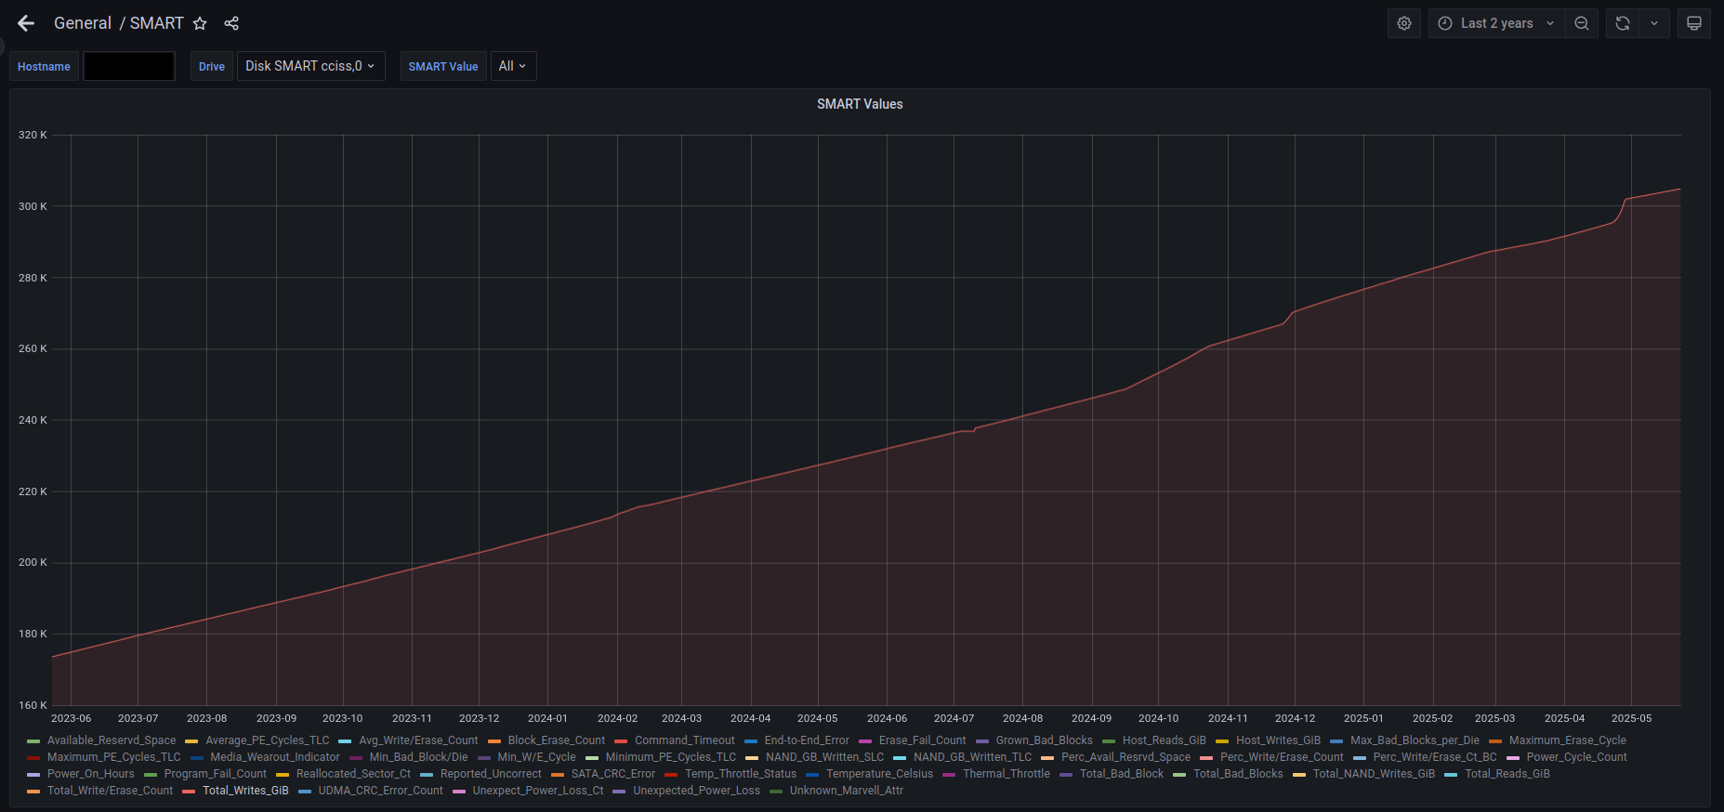Click Temp_Throttle_Status legend label
Screen dimensions: 1724x812
tap(741, 774)
